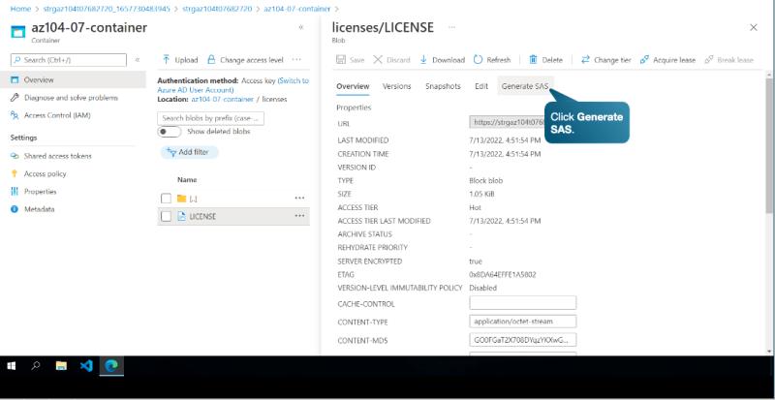The height and width of the screenshot is (400, 775).
Task: Click the Search blobs by prefix field
Action: click(211, 119)
